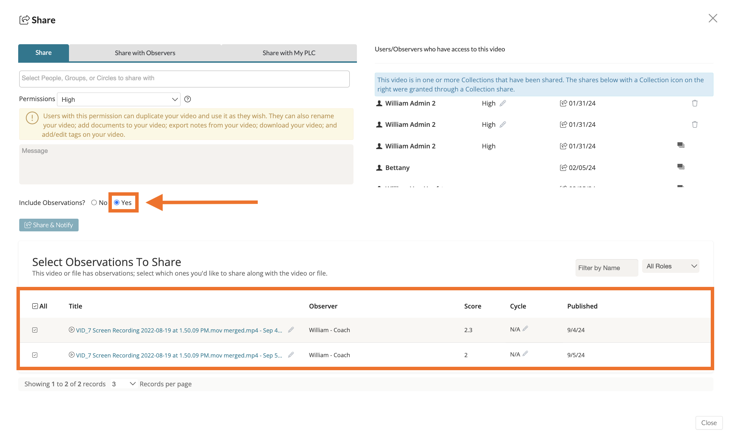Expand the Records per page dropdown
Screen dimensions: 731x436
(x=124, y=384)
